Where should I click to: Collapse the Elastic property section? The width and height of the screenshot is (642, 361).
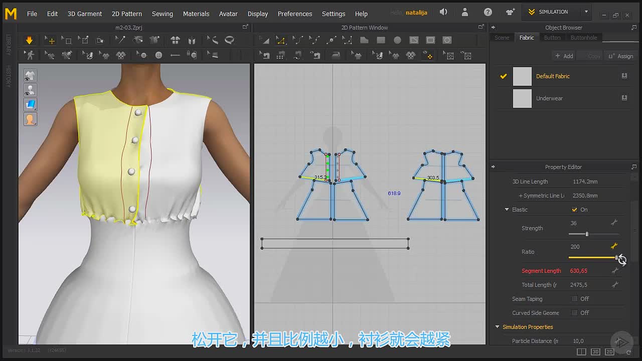pos(507,210)
